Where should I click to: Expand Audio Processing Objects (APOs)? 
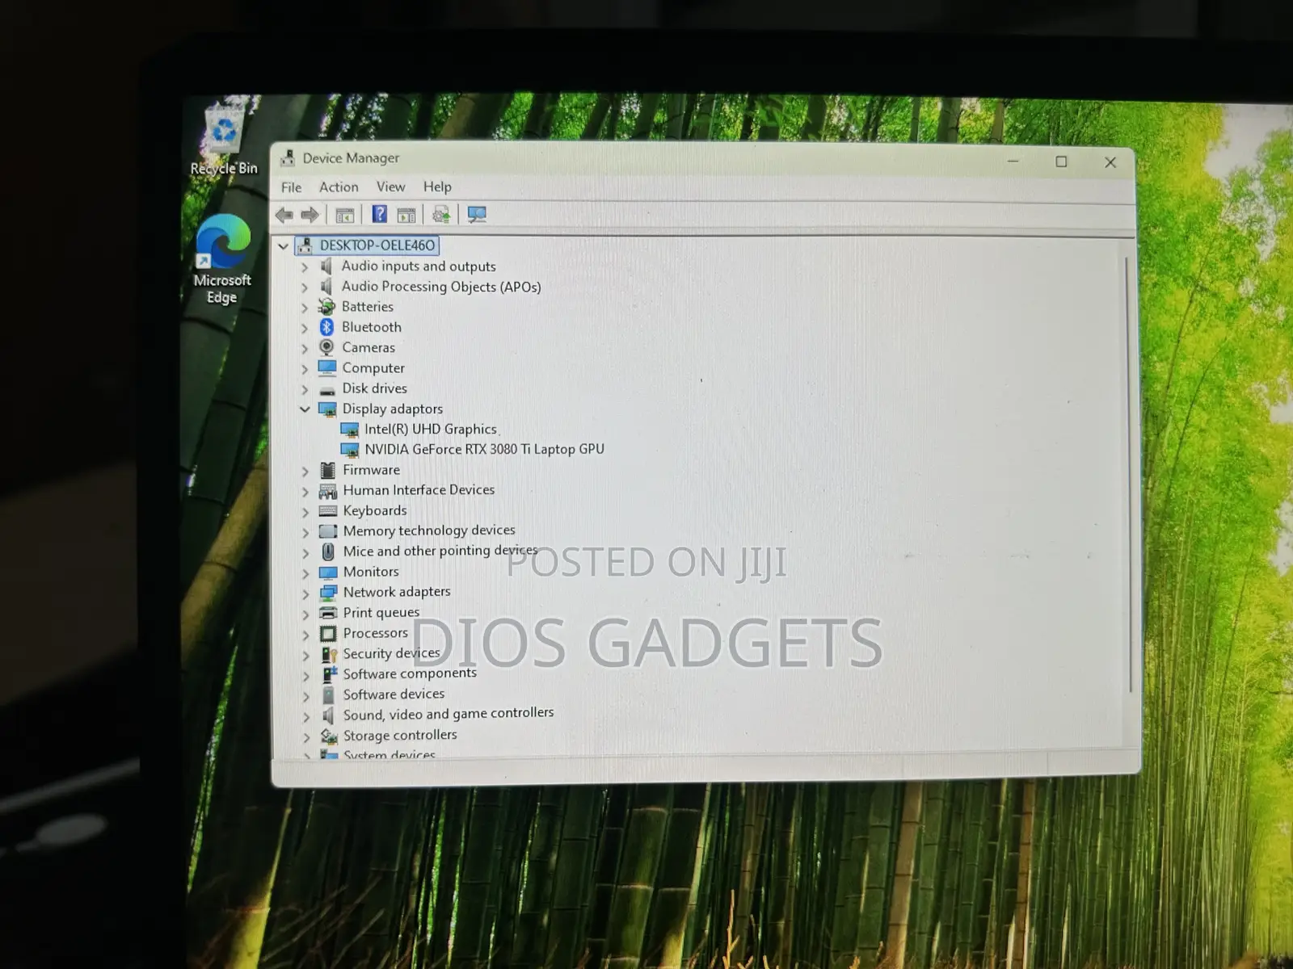305,287
